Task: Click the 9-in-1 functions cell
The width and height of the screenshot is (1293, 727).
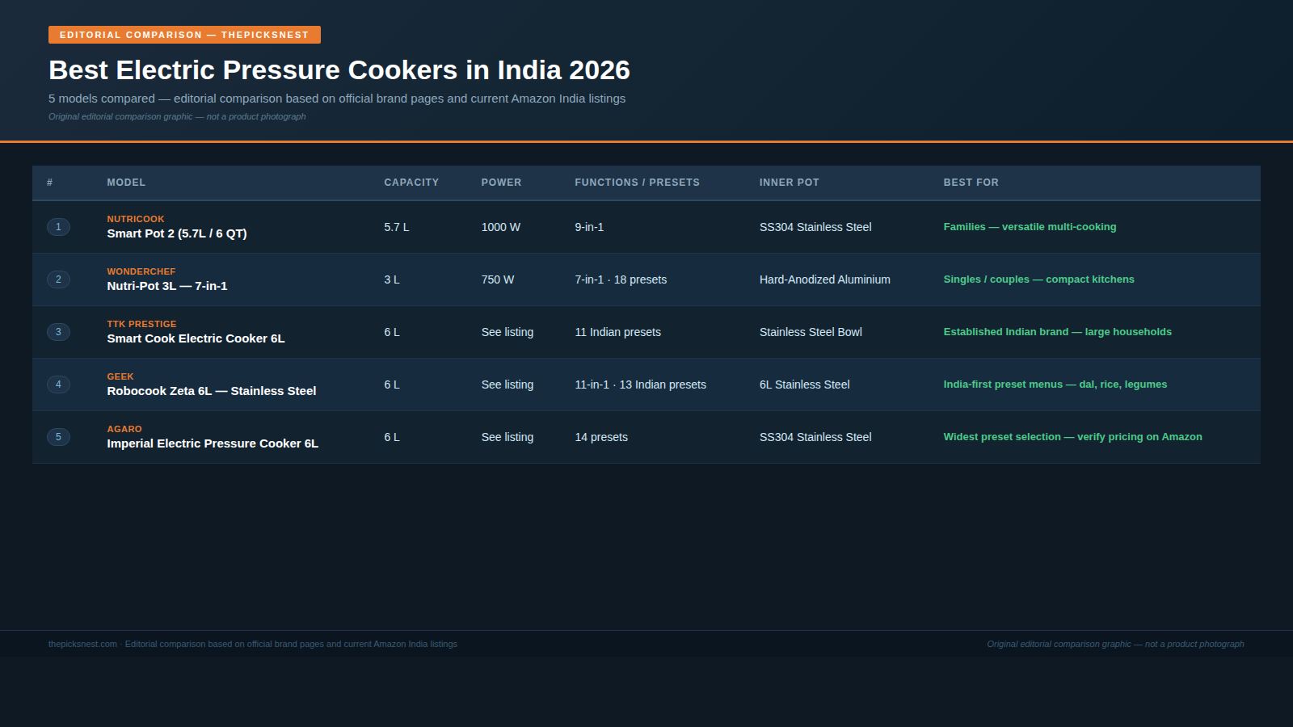Action: [589, 227]
